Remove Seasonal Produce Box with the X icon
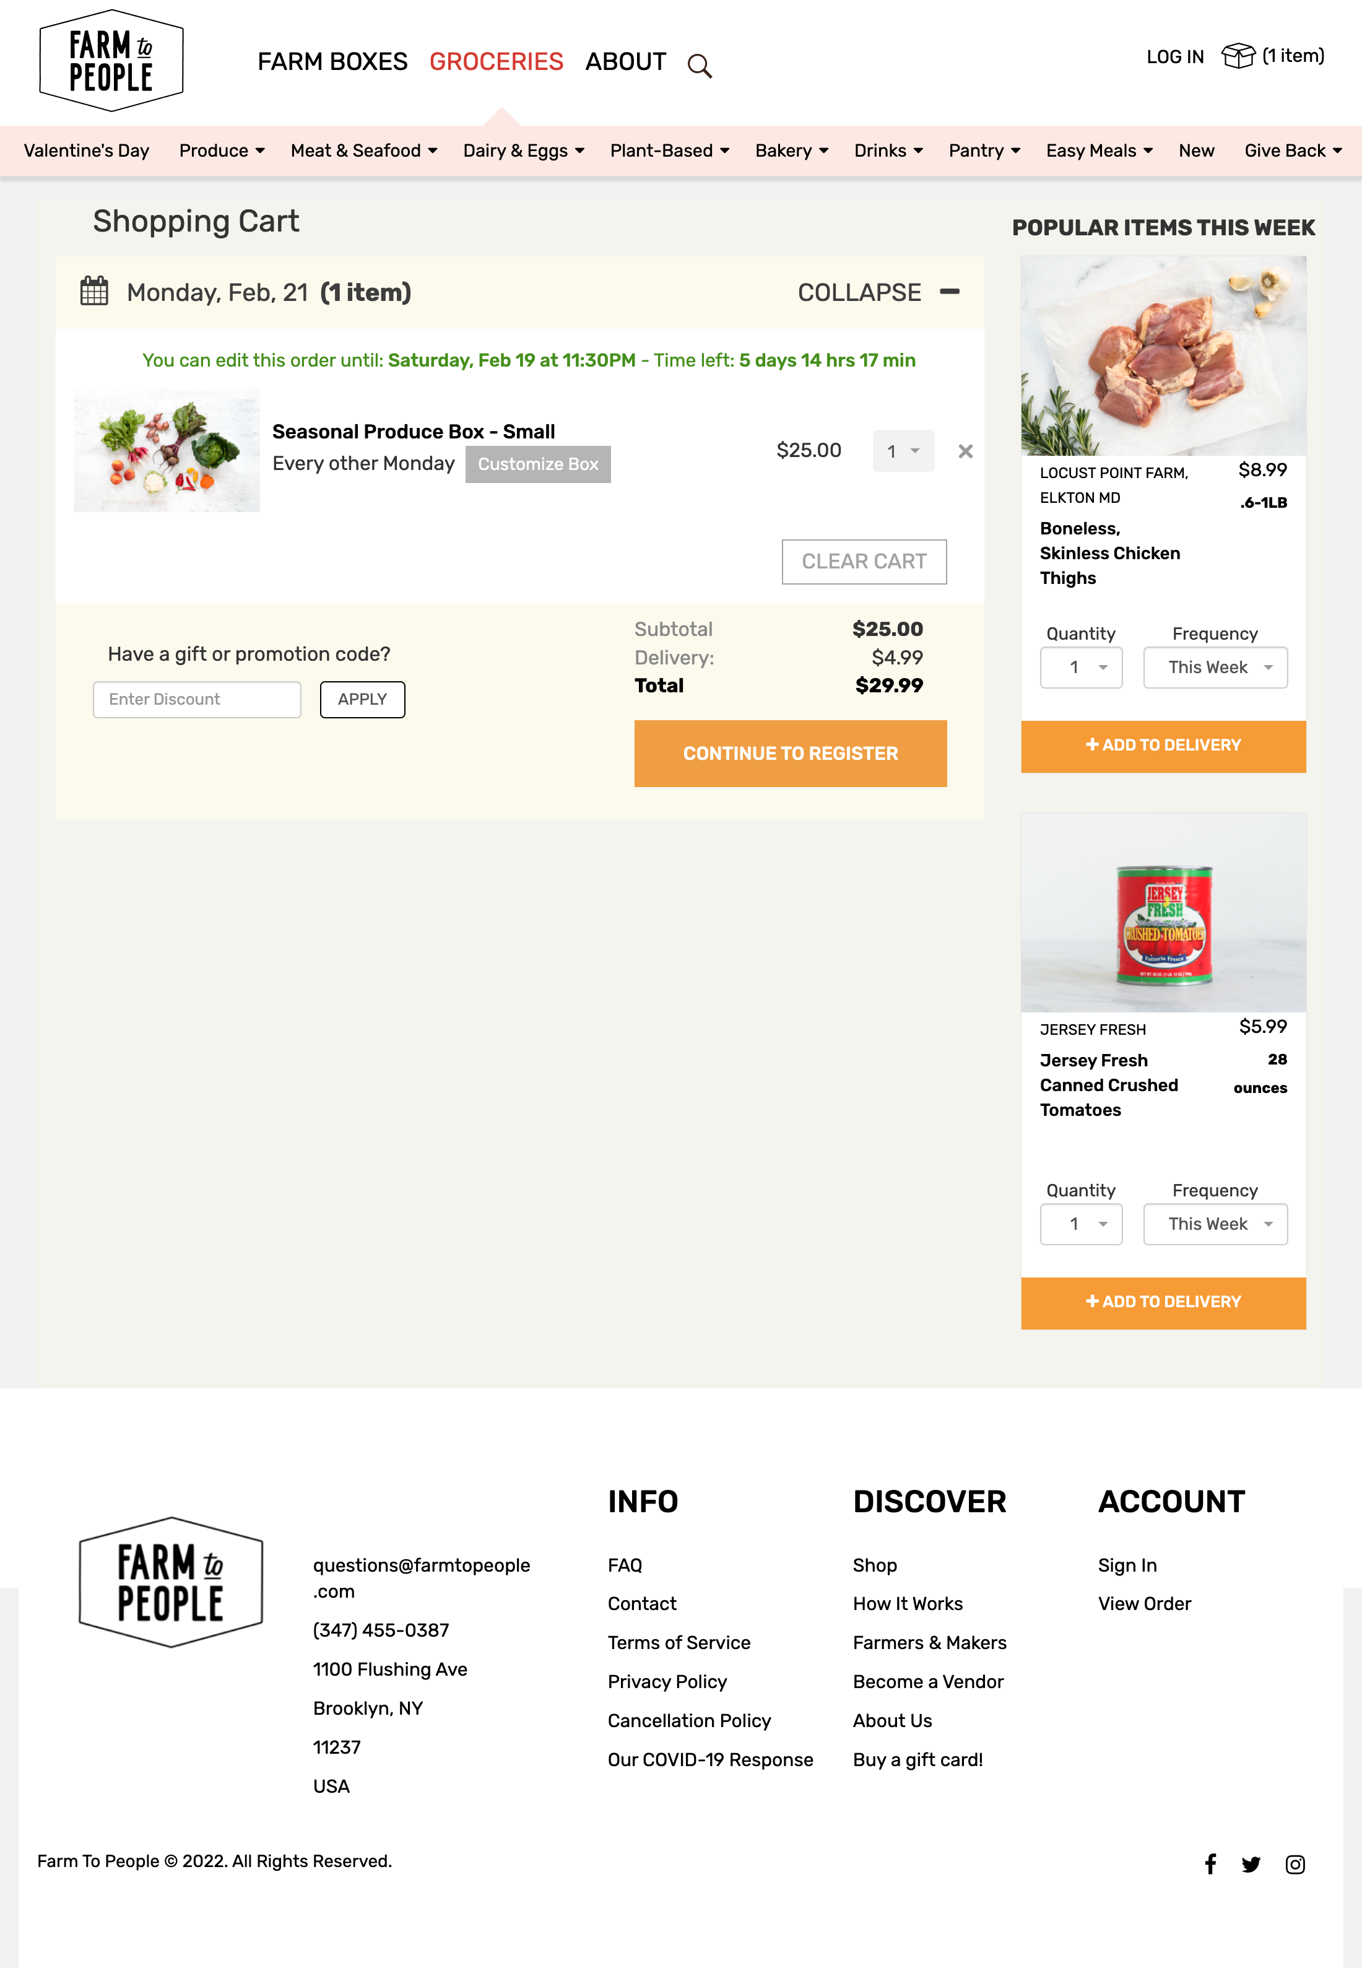This screenshot has height=1968, width=1362. (965, 451)
